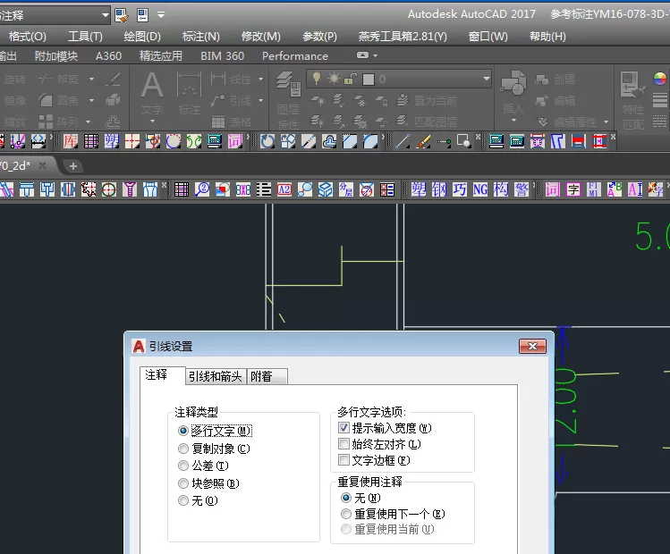670x554 pixels.
Task: Click the 匹配图层 match layer button
Action: [x=427, y=122]
